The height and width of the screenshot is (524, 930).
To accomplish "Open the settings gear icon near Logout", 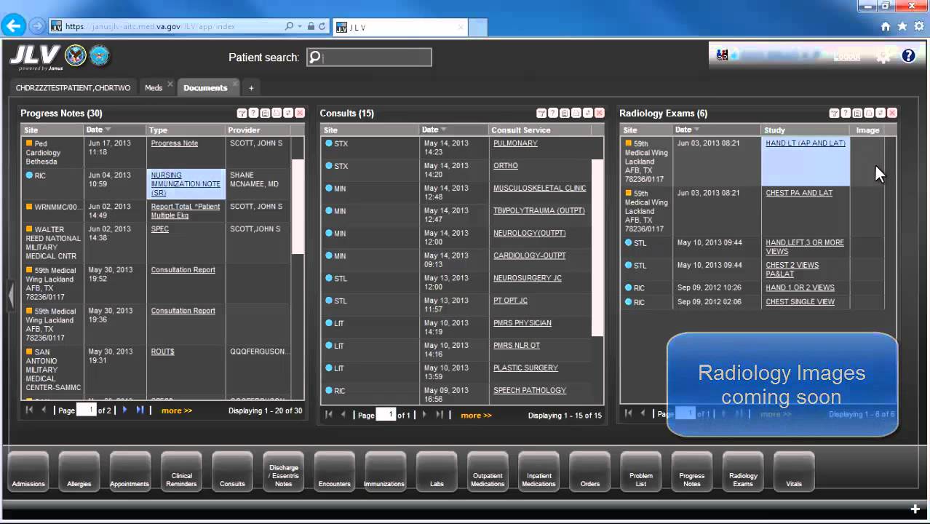I will point(883,57).
